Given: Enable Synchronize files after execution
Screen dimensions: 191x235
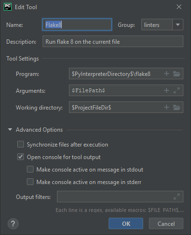Looking at the screenshot, I should (21, 144).
